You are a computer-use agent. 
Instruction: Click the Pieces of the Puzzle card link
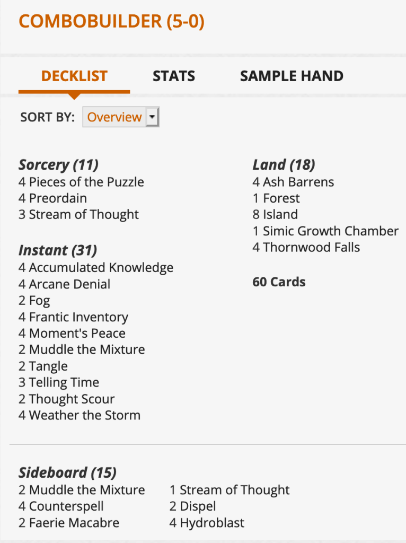[x=86, y=182]
